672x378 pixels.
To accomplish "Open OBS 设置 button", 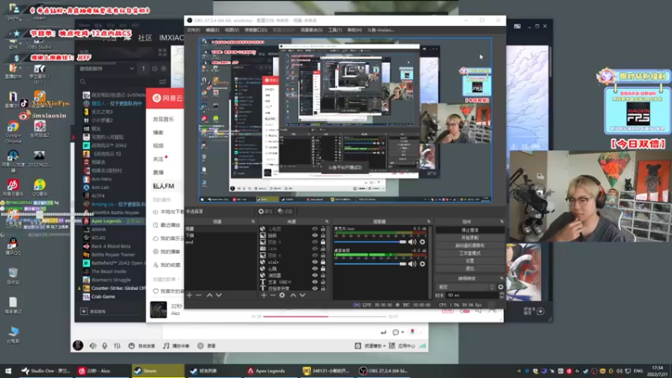I will point(470,260).
